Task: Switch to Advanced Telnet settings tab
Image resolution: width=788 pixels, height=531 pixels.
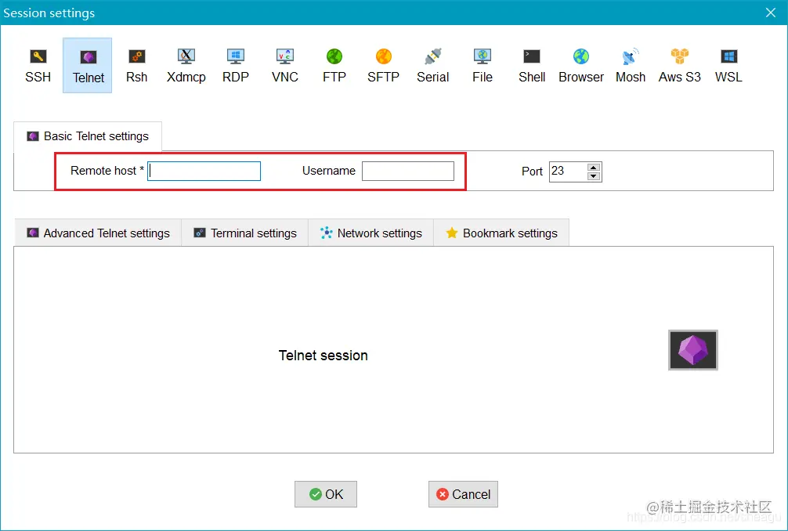Action: point(98,233)
